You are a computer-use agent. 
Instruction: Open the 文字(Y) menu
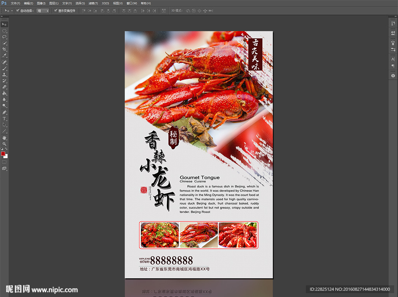click(67, 3)
